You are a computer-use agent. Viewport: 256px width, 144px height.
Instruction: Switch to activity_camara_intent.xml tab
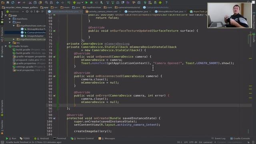[x=102, y=12]
